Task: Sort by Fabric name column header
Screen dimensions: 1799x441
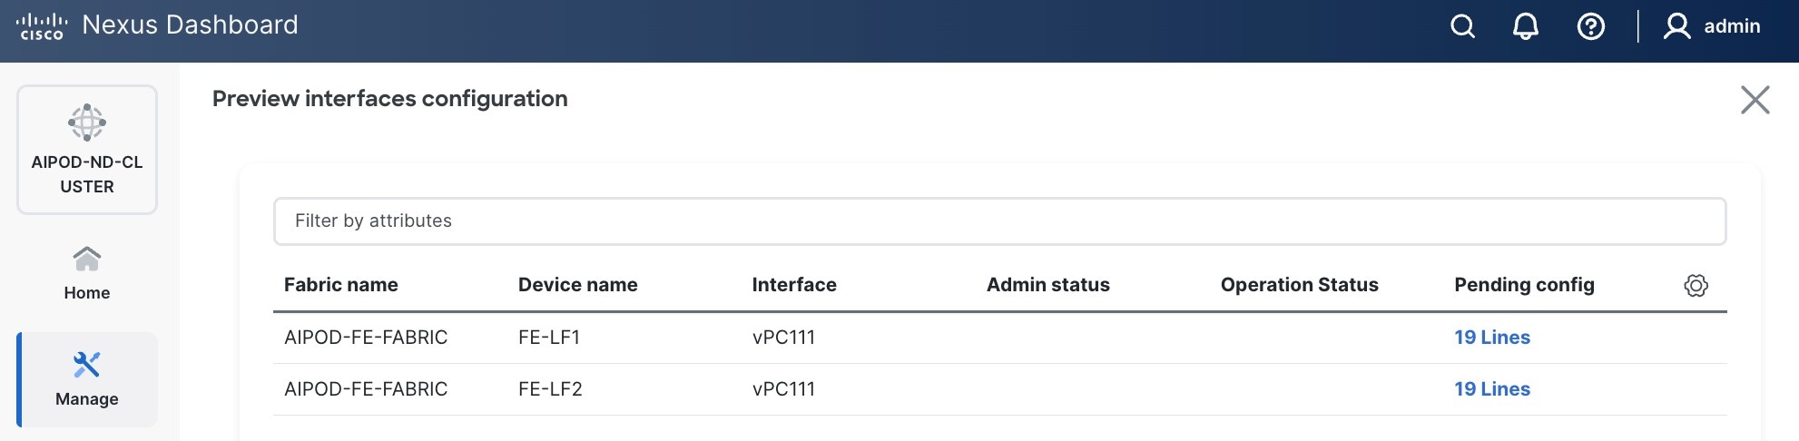Action: tap(340, 285)
